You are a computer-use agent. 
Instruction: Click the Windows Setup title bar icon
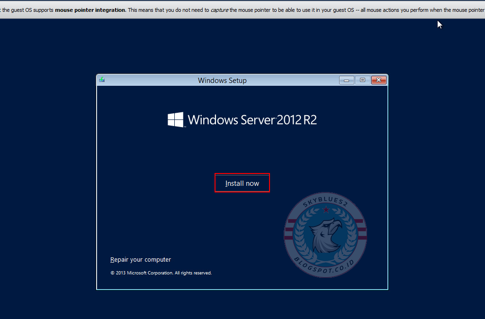point(102,80)
